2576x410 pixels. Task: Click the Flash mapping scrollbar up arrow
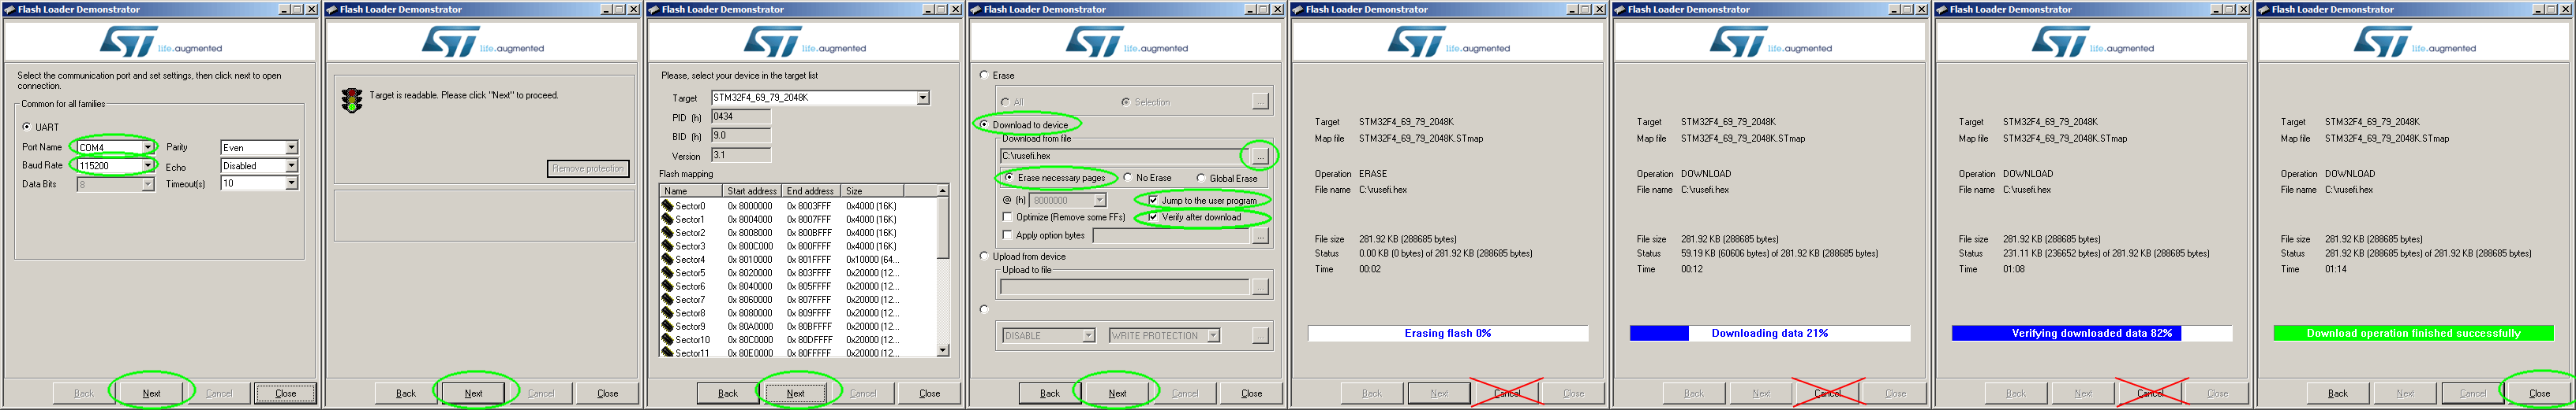pos(942,190)
